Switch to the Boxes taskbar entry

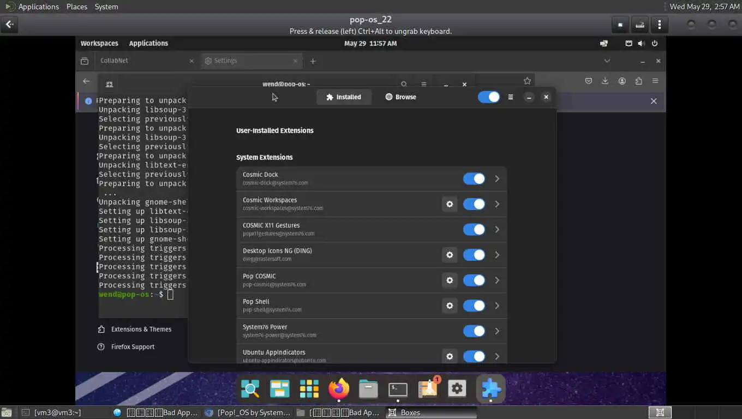click(430, 412)
